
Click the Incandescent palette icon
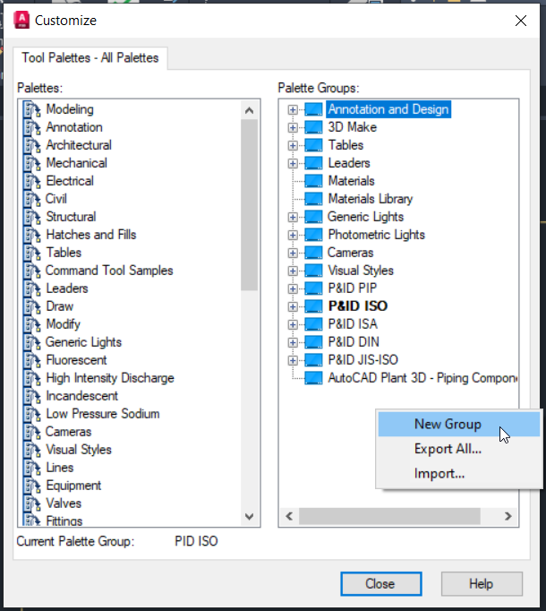[32, 396]
